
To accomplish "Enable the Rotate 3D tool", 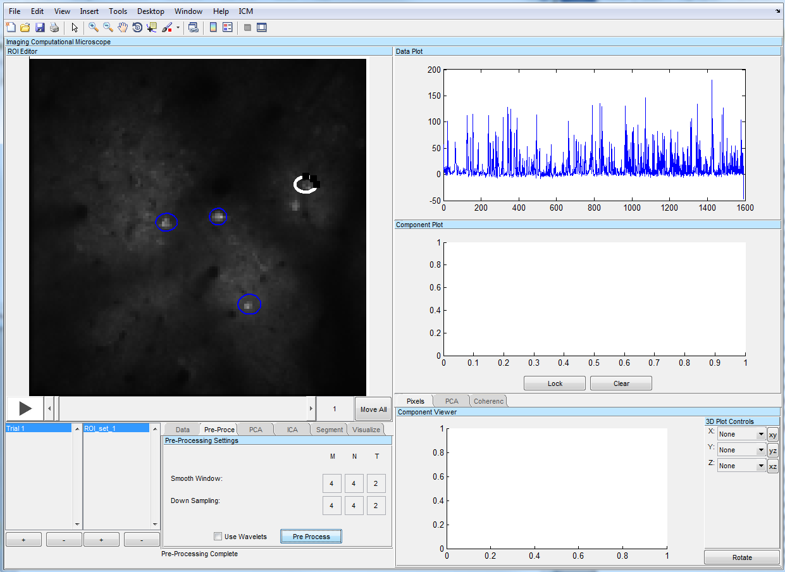I will click(x=137, y=27).
